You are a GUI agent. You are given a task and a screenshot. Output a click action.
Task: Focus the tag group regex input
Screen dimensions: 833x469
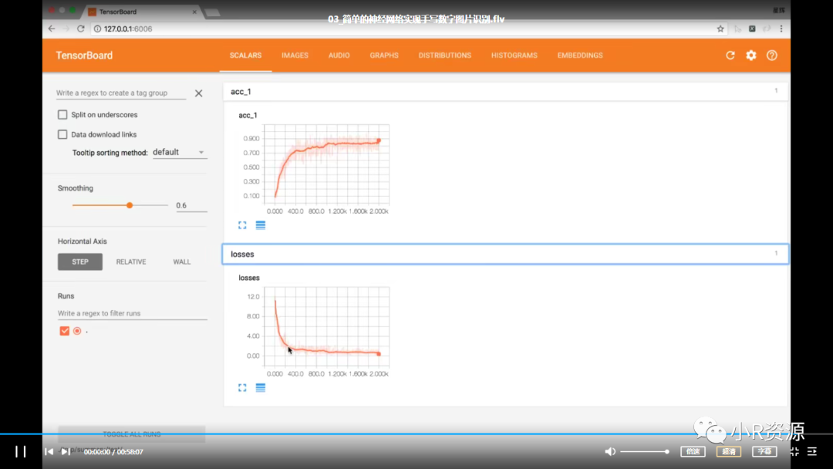121,93
